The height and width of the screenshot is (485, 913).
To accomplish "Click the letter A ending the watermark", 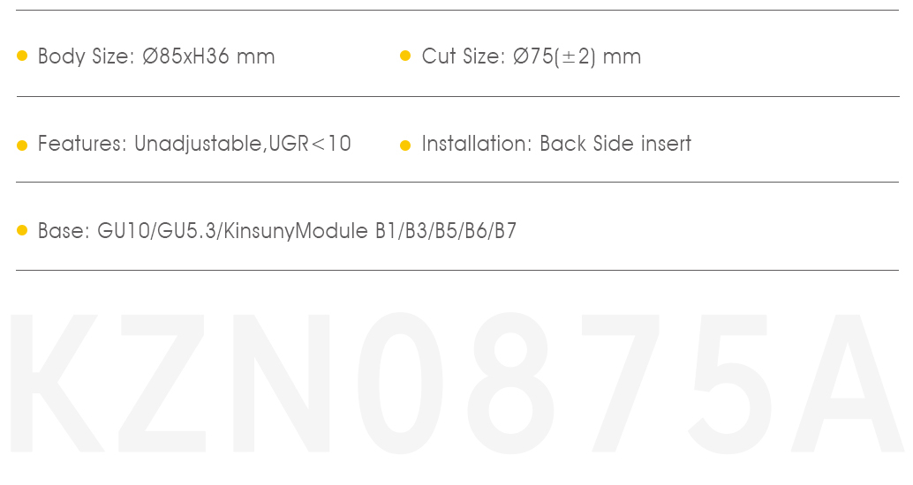I will (849, 383).
